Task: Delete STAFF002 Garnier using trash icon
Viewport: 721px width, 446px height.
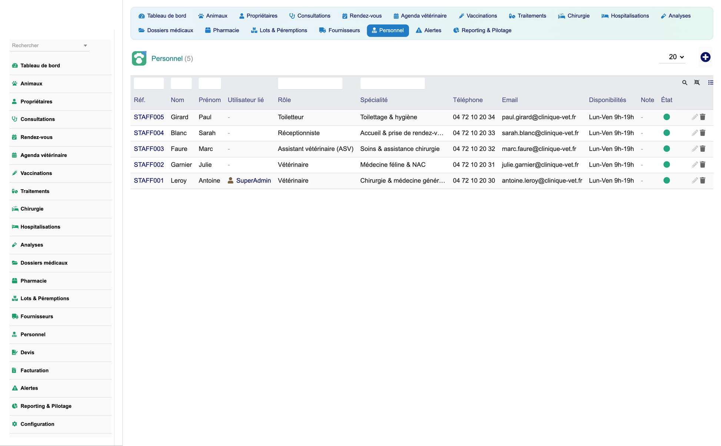Action: point(702,165)
